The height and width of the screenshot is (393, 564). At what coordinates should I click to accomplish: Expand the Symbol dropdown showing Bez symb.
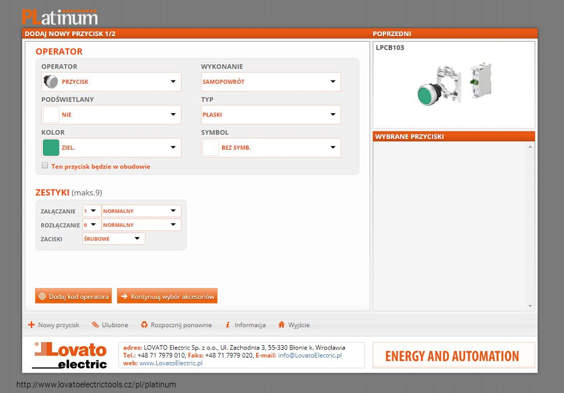point(271,148)
